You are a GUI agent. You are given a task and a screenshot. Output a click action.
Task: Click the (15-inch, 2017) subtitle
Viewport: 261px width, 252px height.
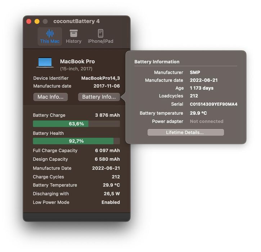pos(76,69)
